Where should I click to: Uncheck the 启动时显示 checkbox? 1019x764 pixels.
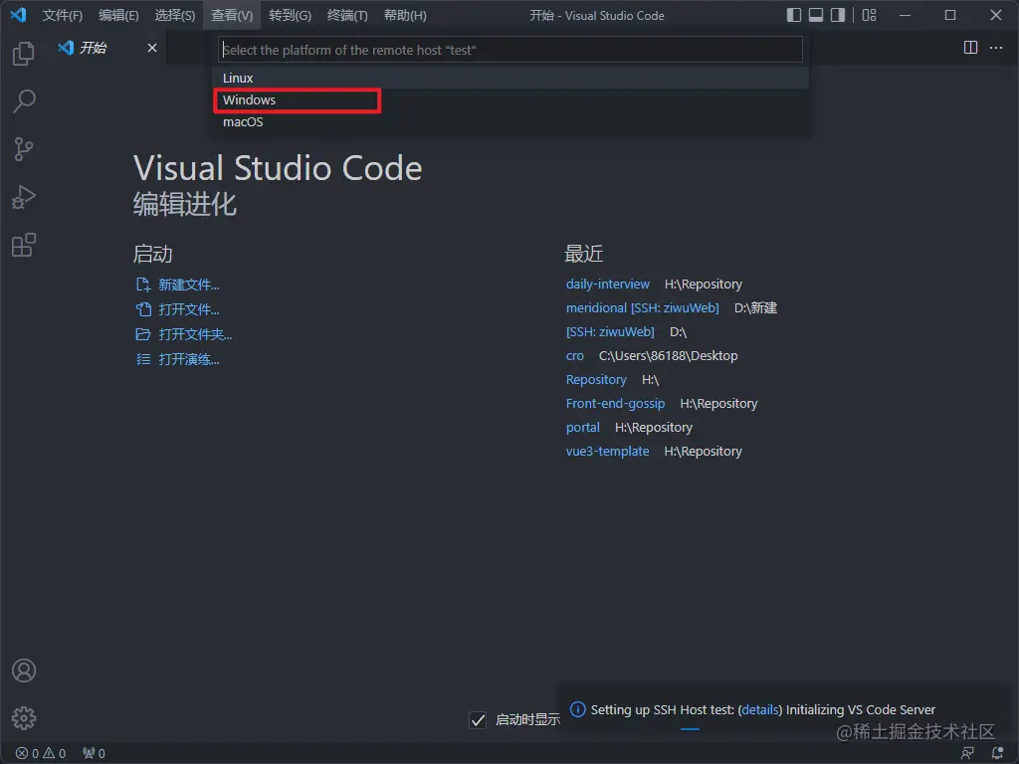click(x=478, y=719)
